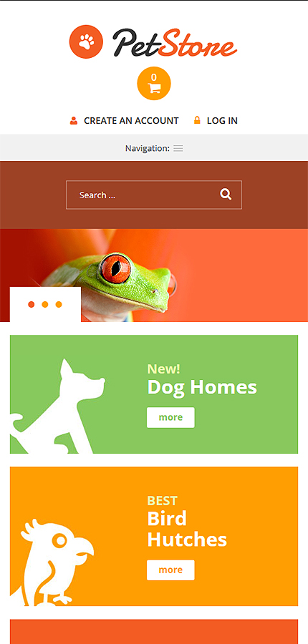This screenshot has height=644, width=308.
Task: Click the magnifying glass search icon
Action: tap(226, 194)
